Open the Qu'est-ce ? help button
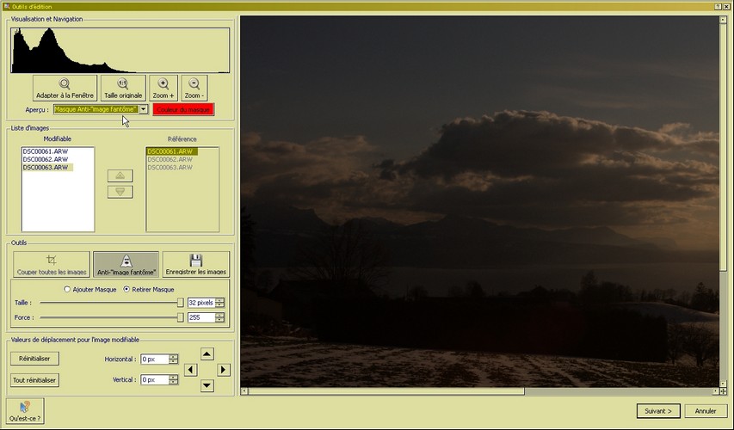Image resolution: width=734 pixels, height=430 pixels. (x=25, y=410)
